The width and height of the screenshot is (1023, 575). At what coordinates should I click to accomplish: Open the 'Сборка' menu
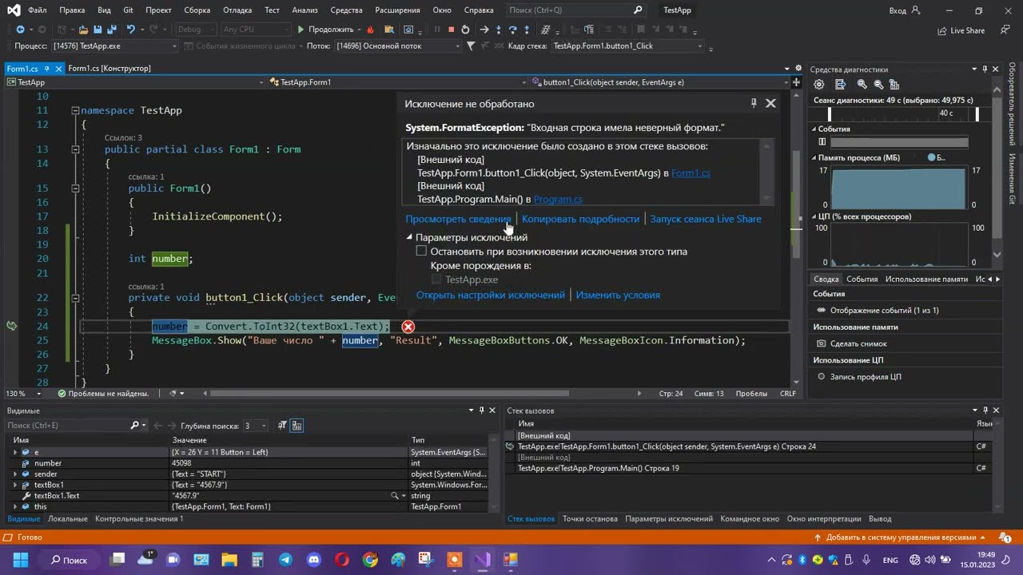click(197, 10)
